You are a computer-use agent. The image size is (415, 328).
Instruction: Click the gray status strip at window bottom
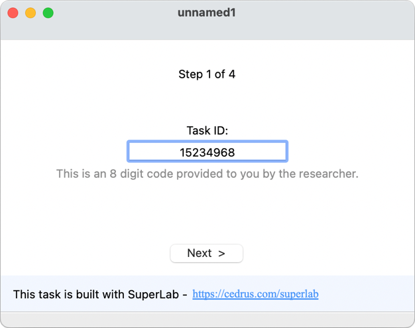(207, 319)
